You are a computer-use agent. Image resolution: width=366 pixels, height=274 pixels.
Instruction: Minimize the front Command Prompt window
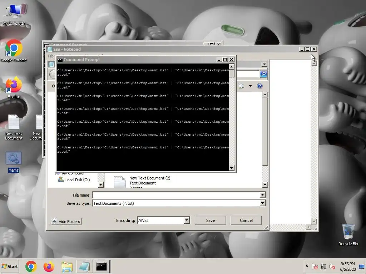219,60
